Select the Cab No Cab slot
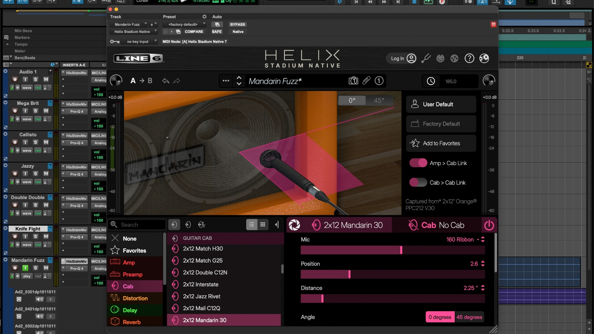The image size is (594, 334). (x=436, y=225)
